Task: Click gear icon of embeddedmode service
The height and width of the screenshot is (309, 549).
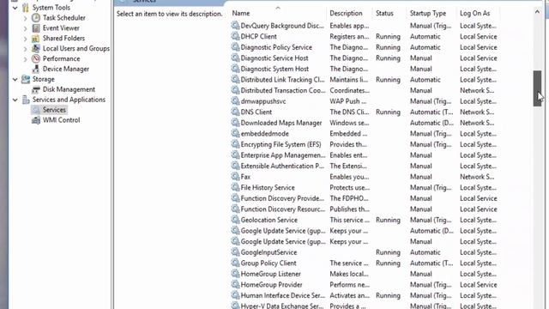Action: [x=235, y=133]
